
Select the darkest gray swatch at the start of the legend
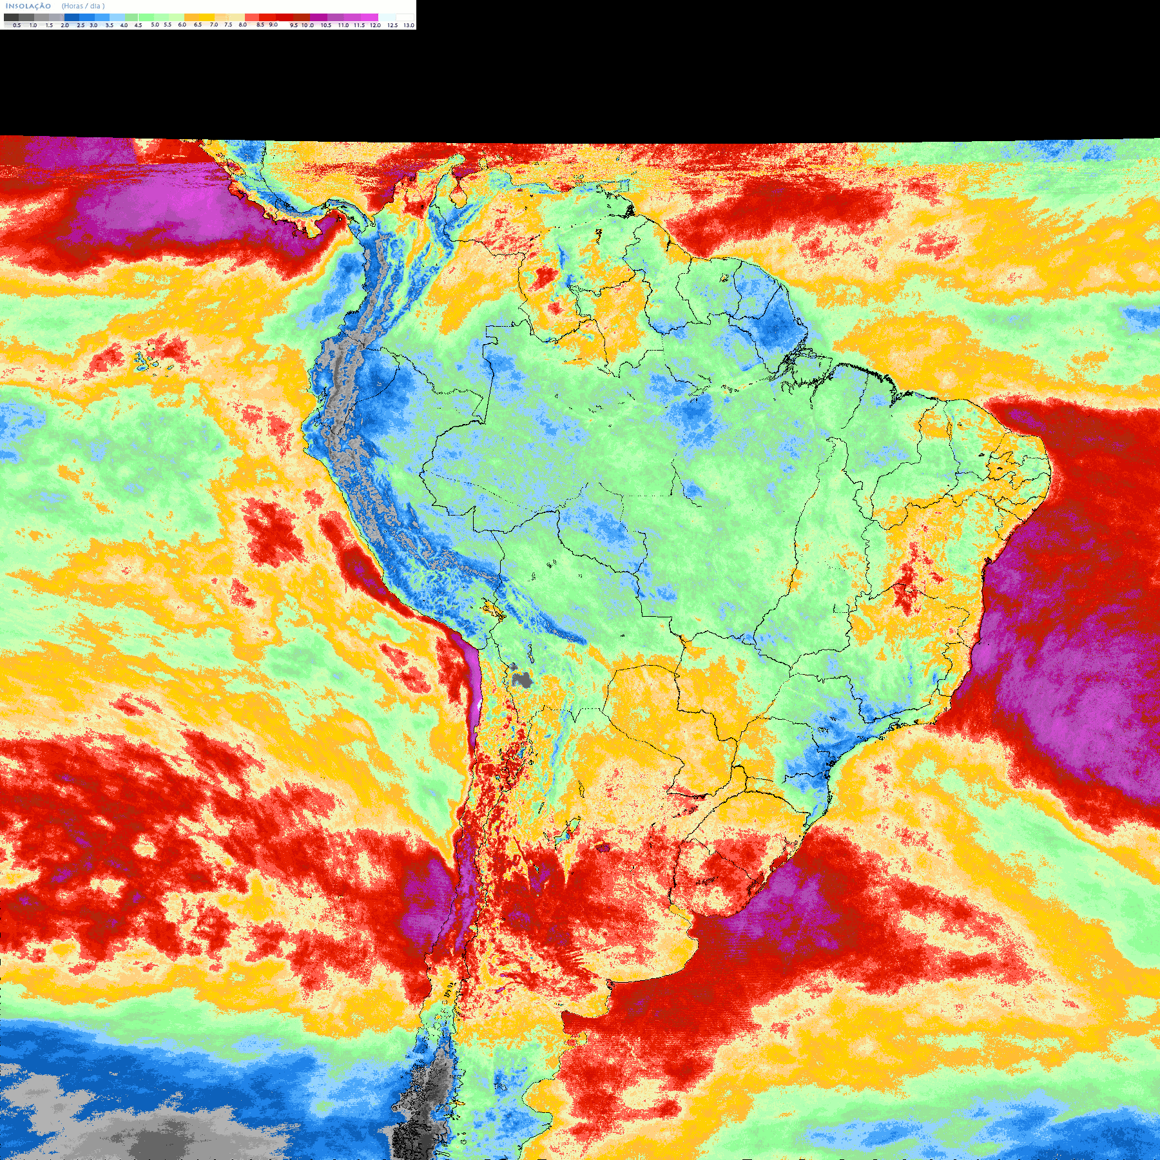coord(11,17)
